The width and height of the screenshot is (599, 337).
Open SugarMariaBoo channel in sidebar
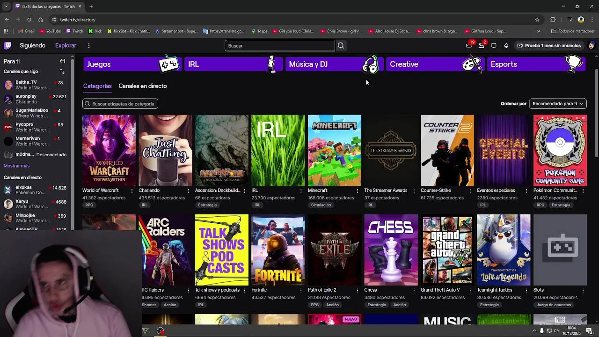click(35, 113)
